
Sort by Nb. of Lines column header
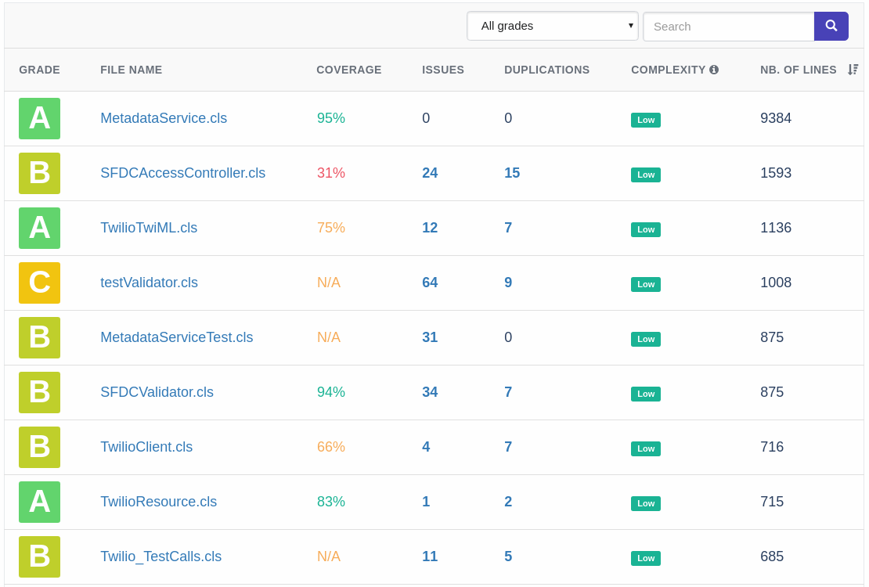pos(798,70)
